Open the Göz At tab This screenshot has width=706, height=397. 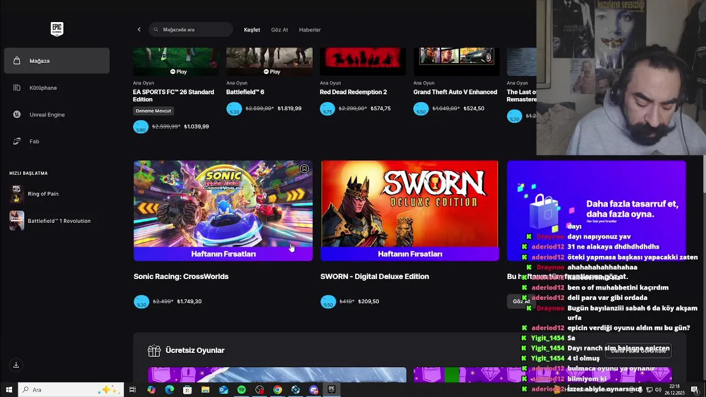(280, 30)
